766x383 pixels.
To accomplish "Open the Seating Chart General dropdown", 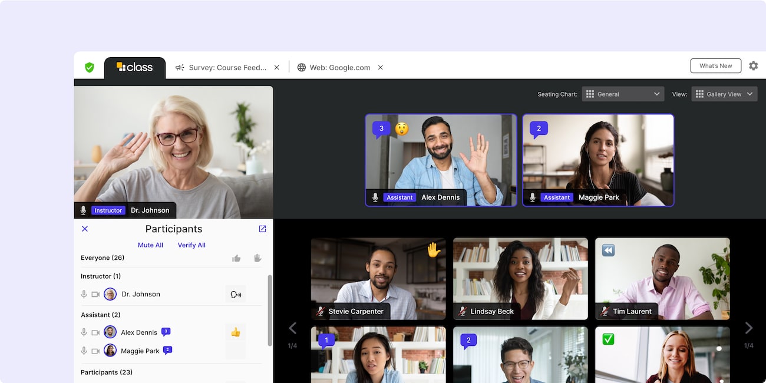I will (x=623, y=93).
